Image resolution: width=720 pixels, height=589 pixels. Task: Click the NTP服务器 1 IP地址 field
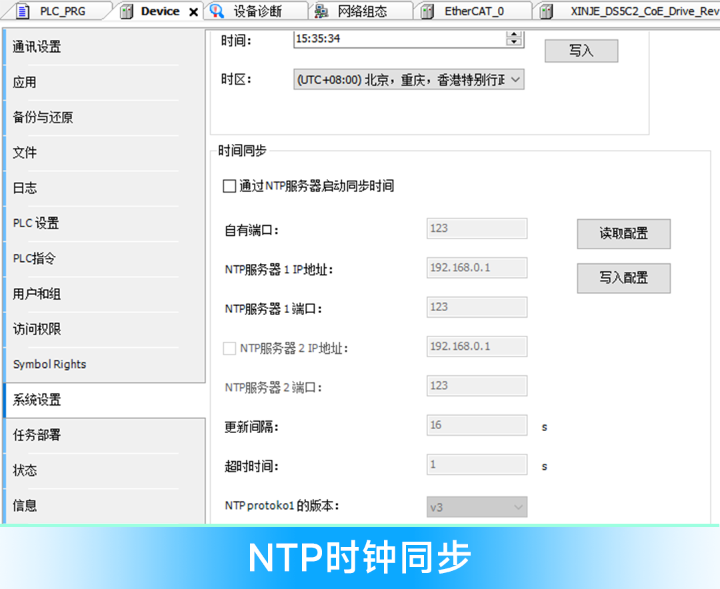(477, 268)
